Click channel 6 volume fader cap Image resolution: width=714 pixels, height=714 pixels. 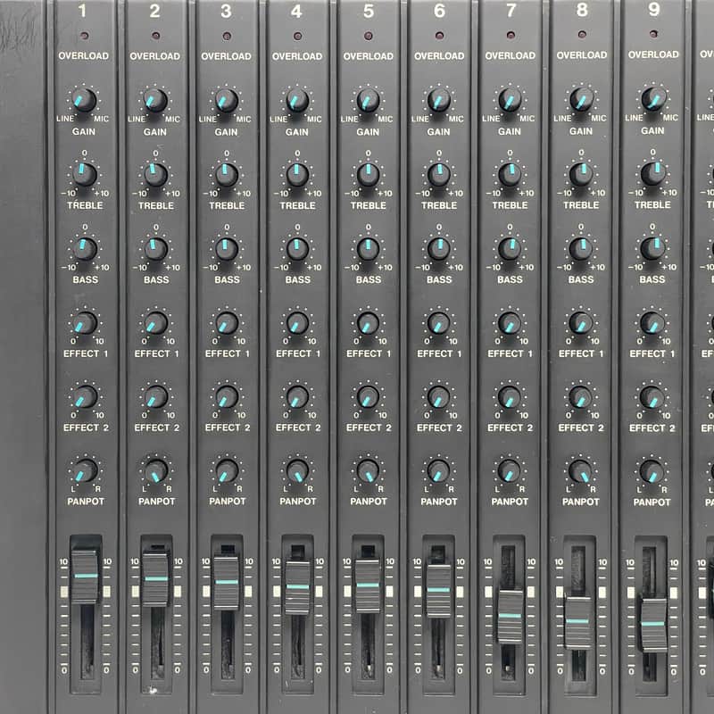(438, 591)
